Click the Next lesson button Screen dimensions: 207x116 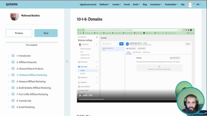[46, 33]
